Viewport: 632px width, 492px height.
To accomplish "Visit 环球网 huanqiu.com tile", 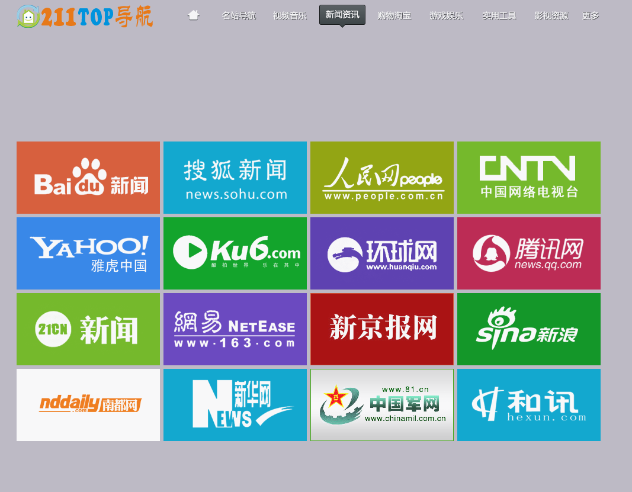I will [x=382, y=253].
